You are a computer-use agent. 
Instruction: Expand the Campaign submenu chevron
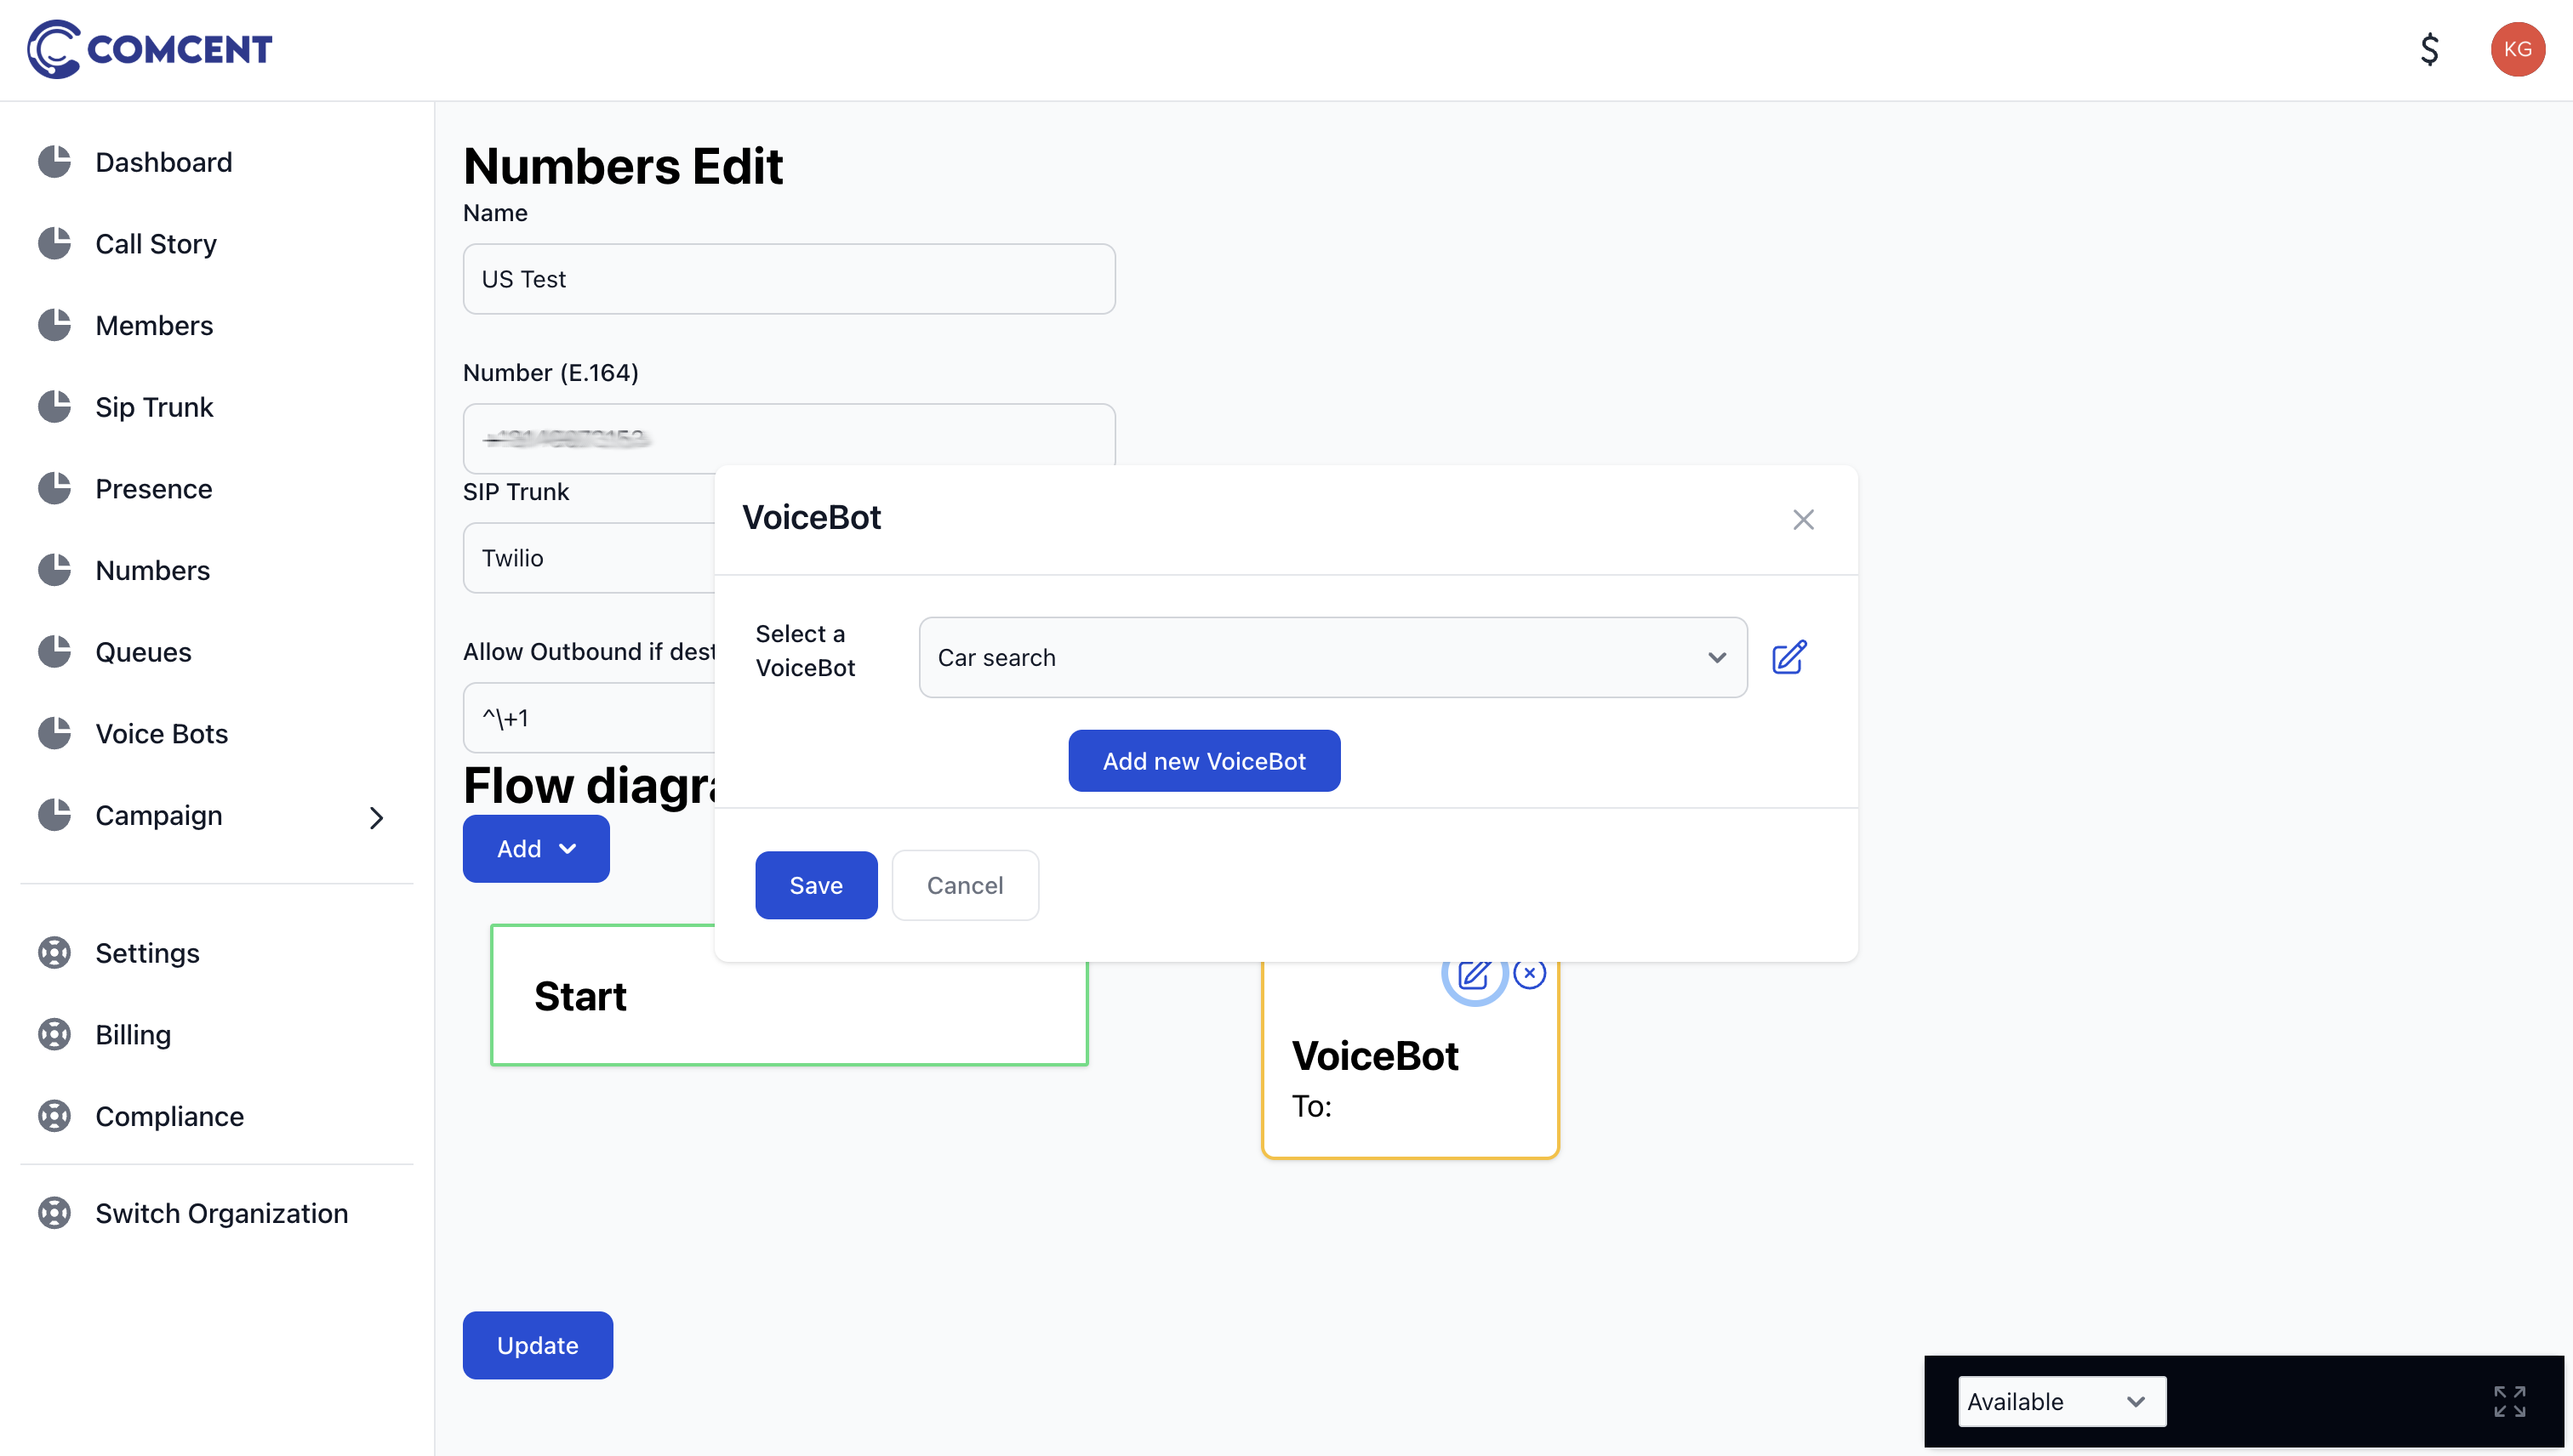click(376, 817)
